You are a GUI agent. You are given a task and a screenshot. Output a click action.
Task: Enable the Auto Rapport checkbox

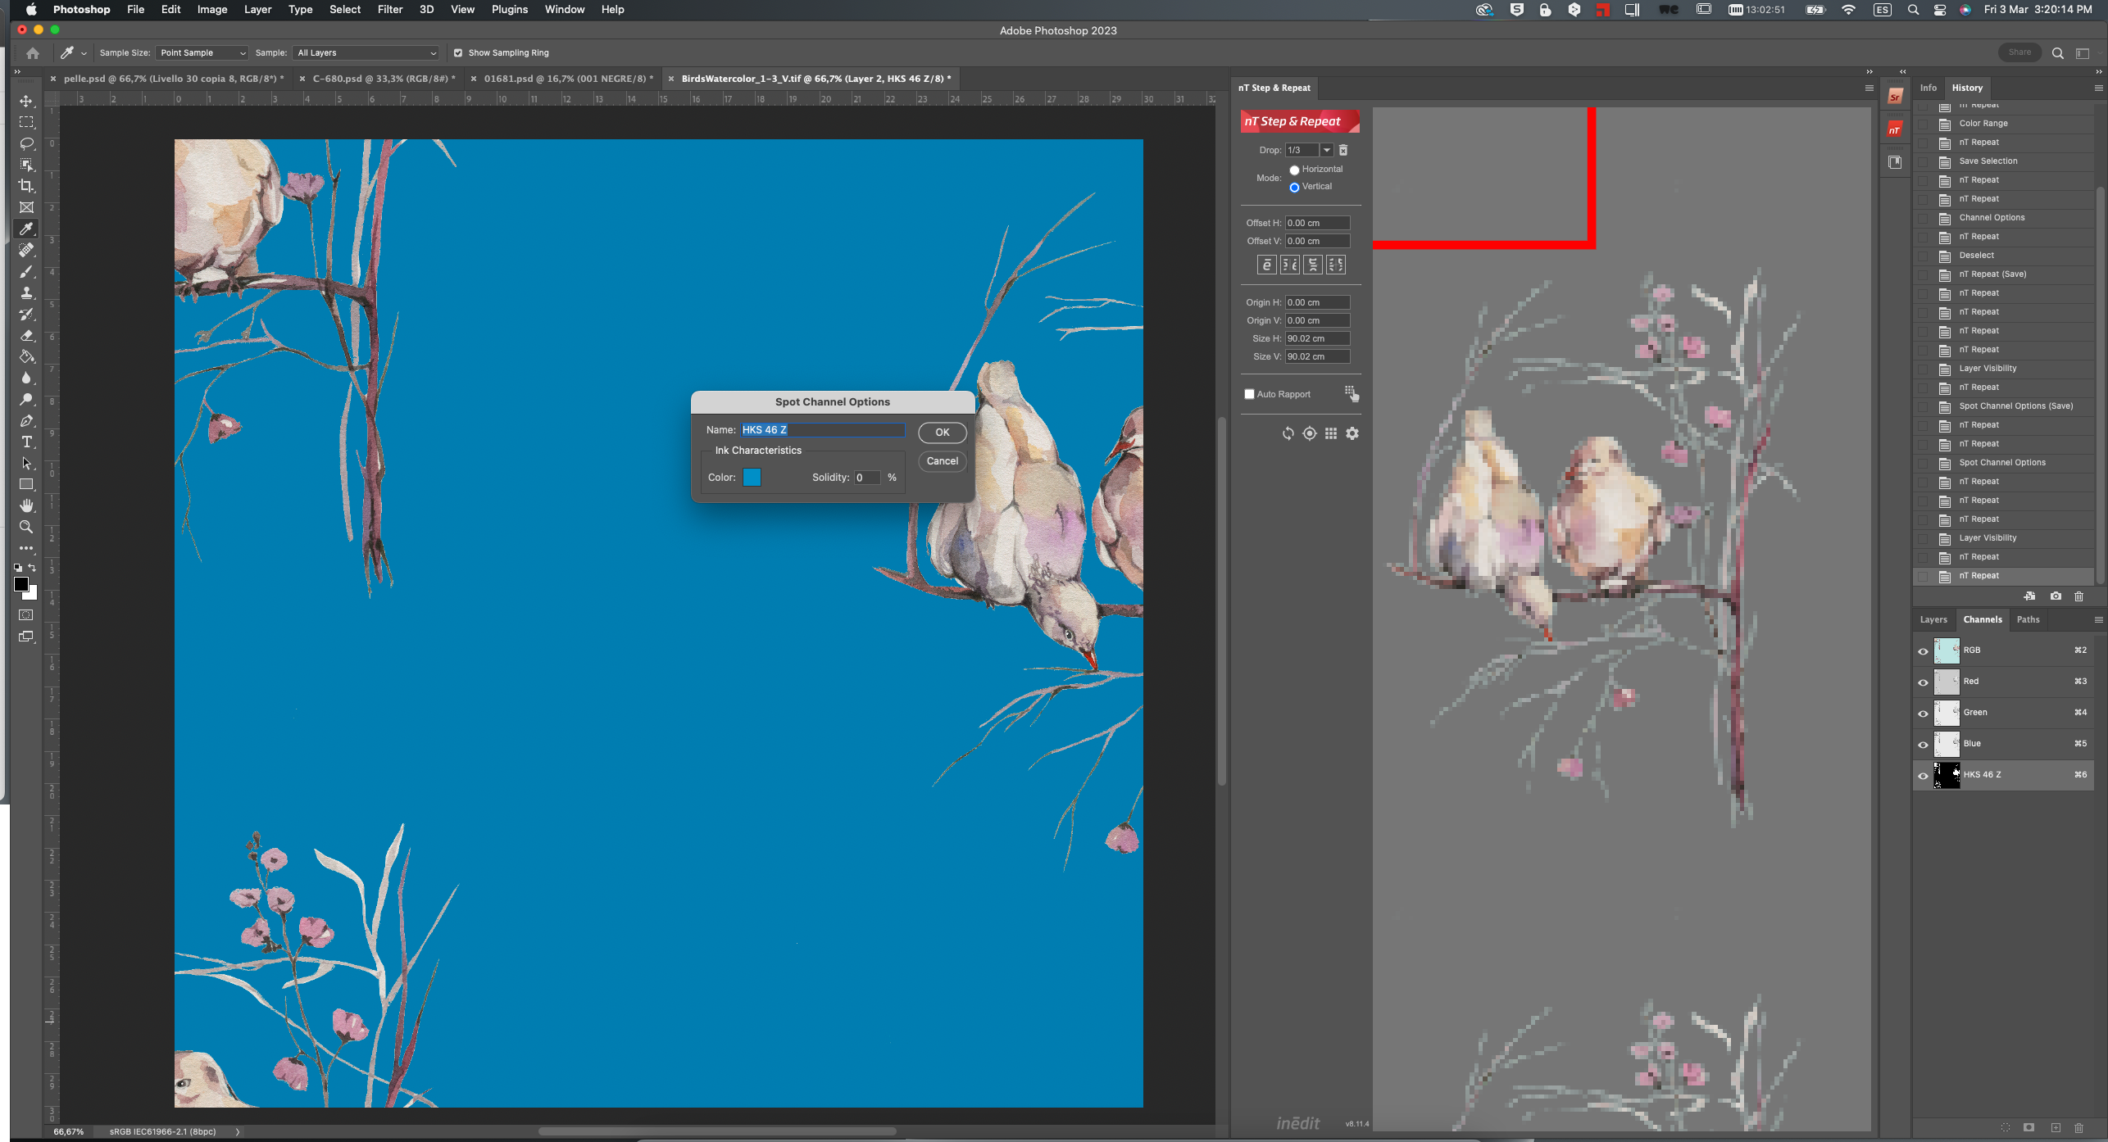coord(1249,394)
